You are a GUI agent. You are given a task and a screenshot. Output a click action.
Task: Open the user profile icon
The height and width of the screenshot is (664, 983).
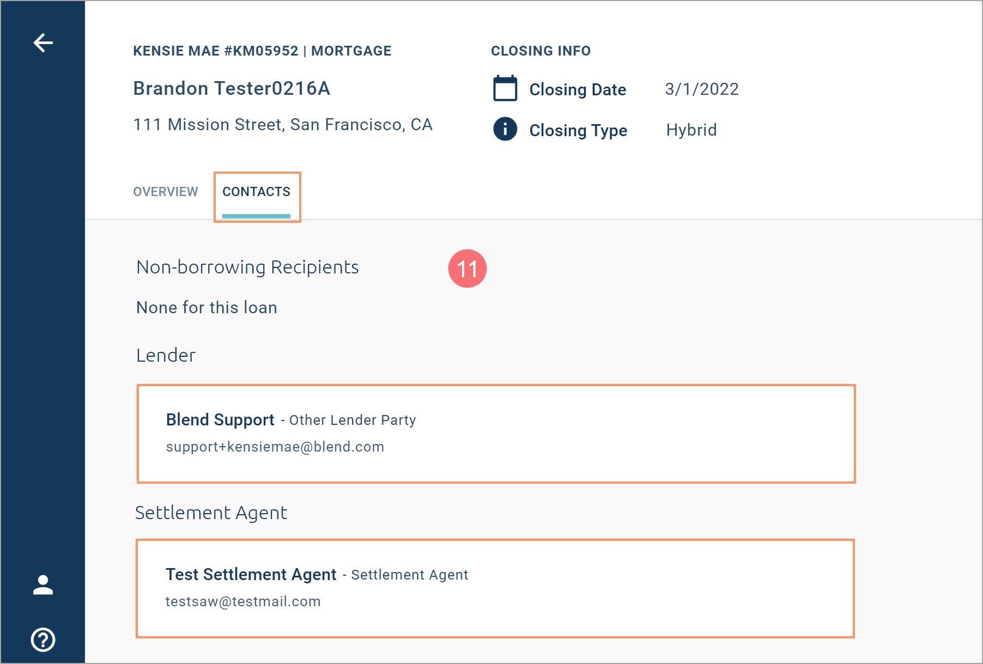click(43, 585)
